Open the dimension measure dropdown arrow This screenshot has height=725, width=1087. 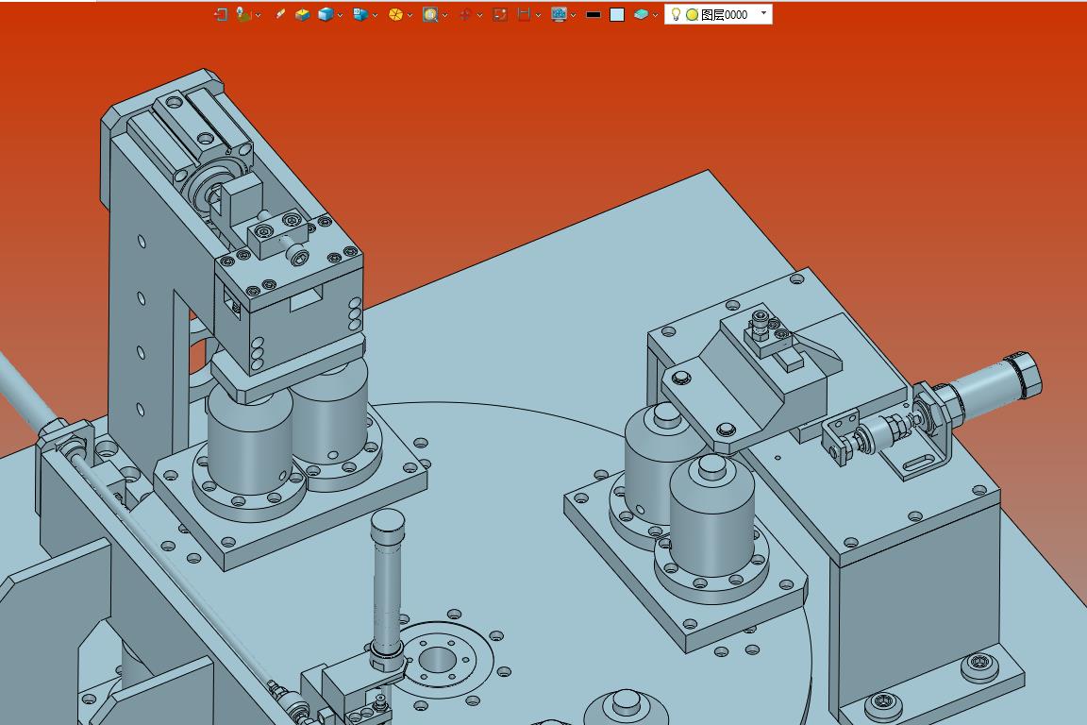point(538,14)
